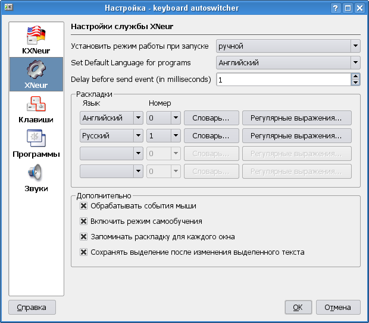Open second layout language combo Русский
This screenshot has height=323, width=369.
pos(111,136)
